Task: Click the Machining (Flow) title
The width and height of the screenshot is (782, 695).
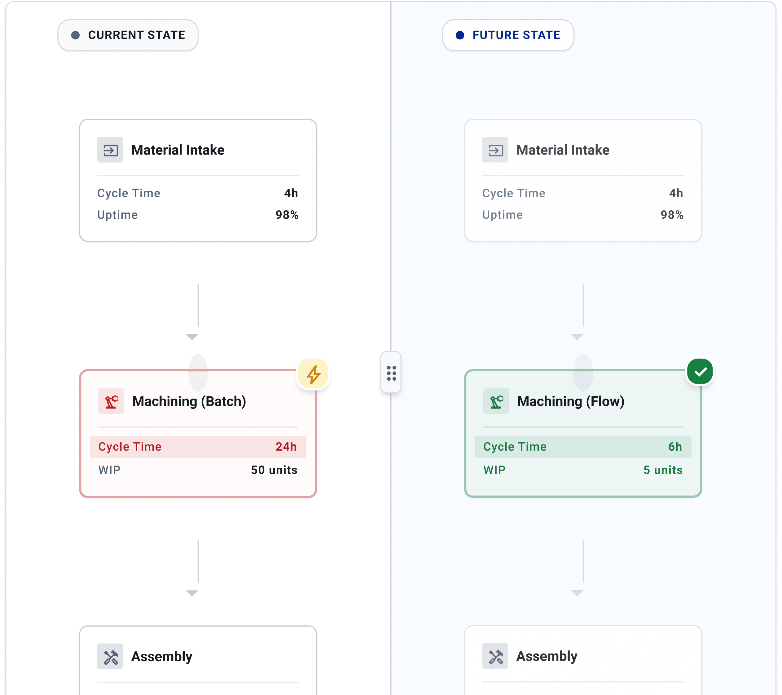Action: point(571,401)
